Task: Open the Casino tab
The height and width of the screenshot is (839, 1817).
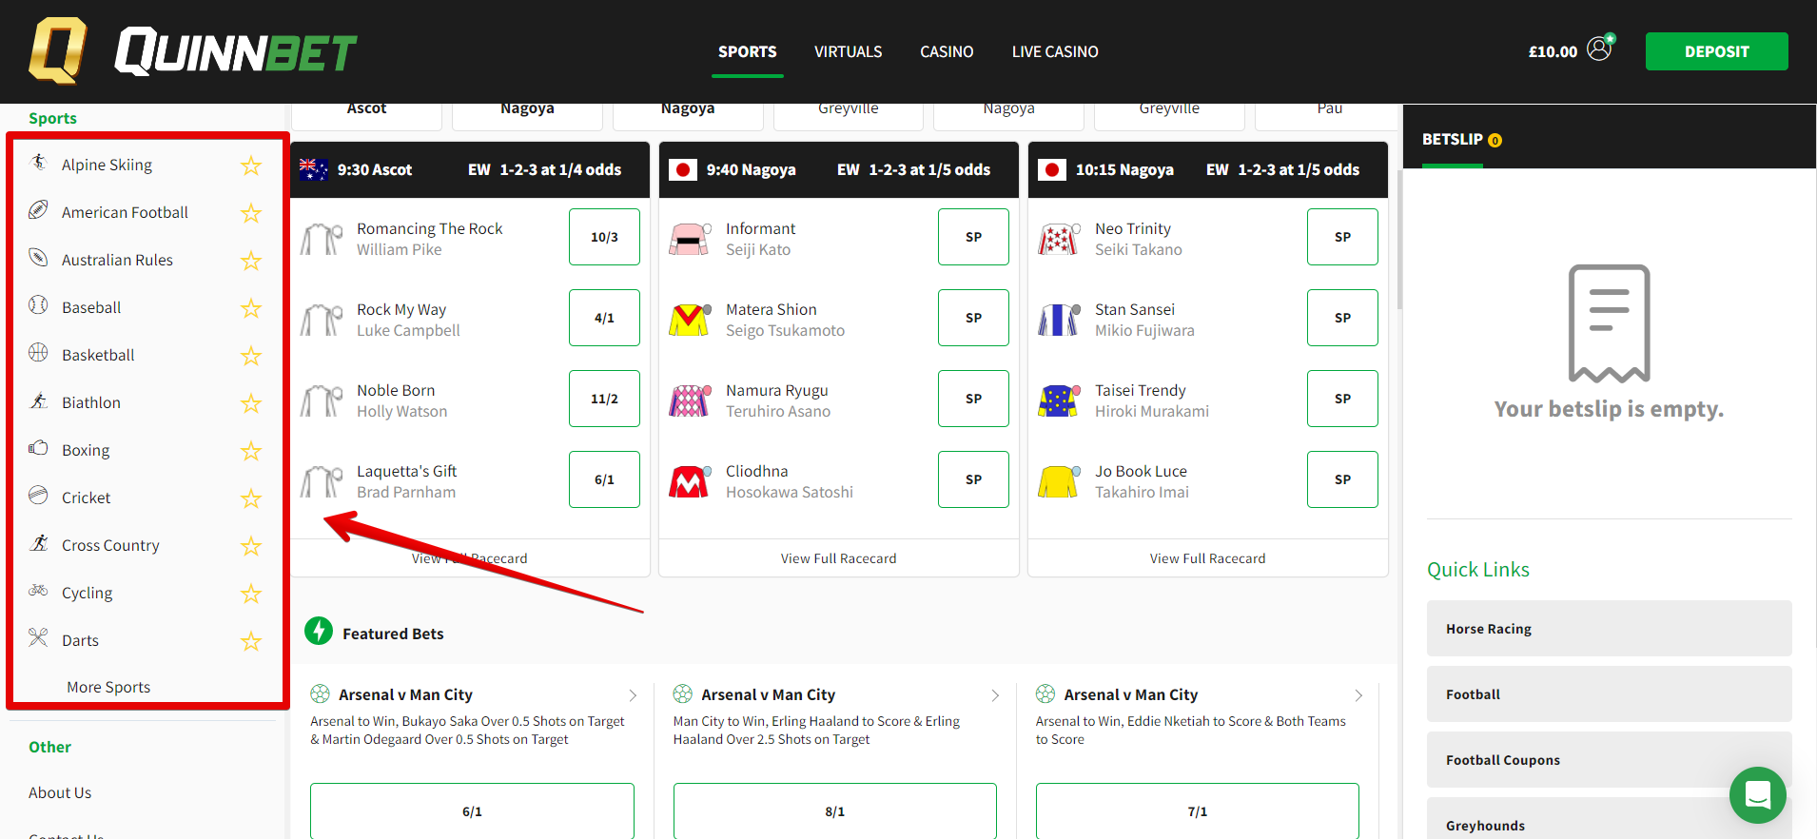Action: point(947,51)
